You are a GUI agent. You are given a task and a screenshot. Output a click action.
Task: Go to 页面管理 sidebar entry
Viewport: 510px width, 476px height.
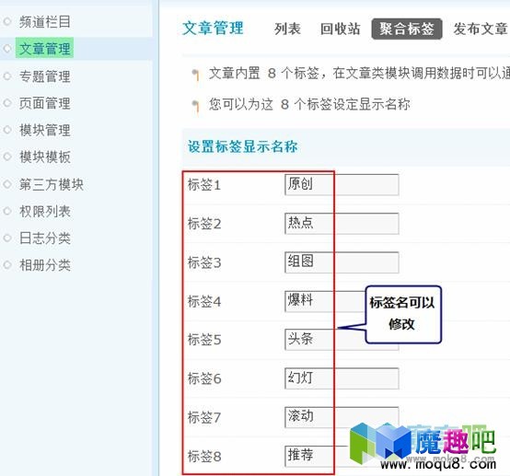tap(44, 103)
